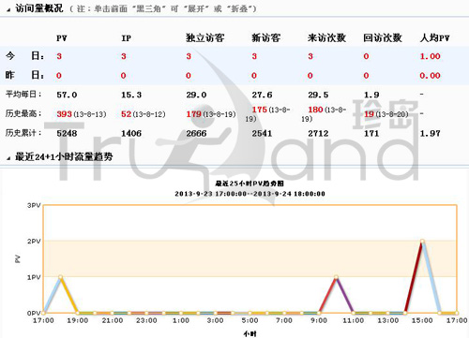Click historic high new visitors 175

[260, 110]
